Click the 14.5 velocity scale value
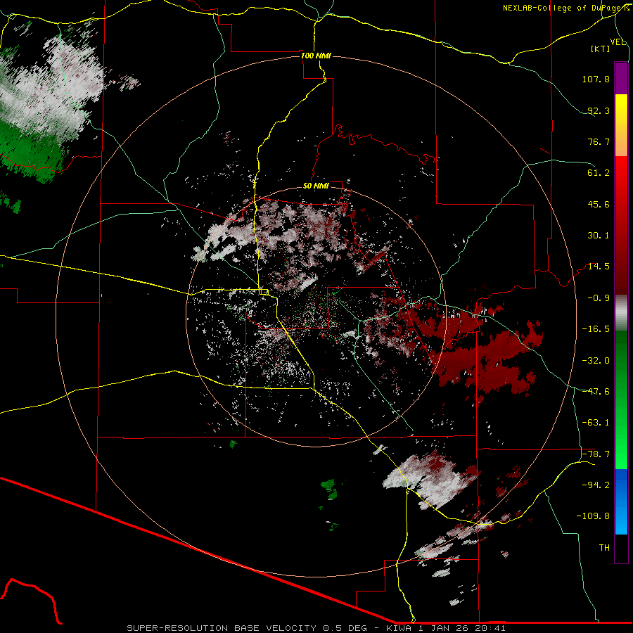633x633 pixels. coord(599,267)
